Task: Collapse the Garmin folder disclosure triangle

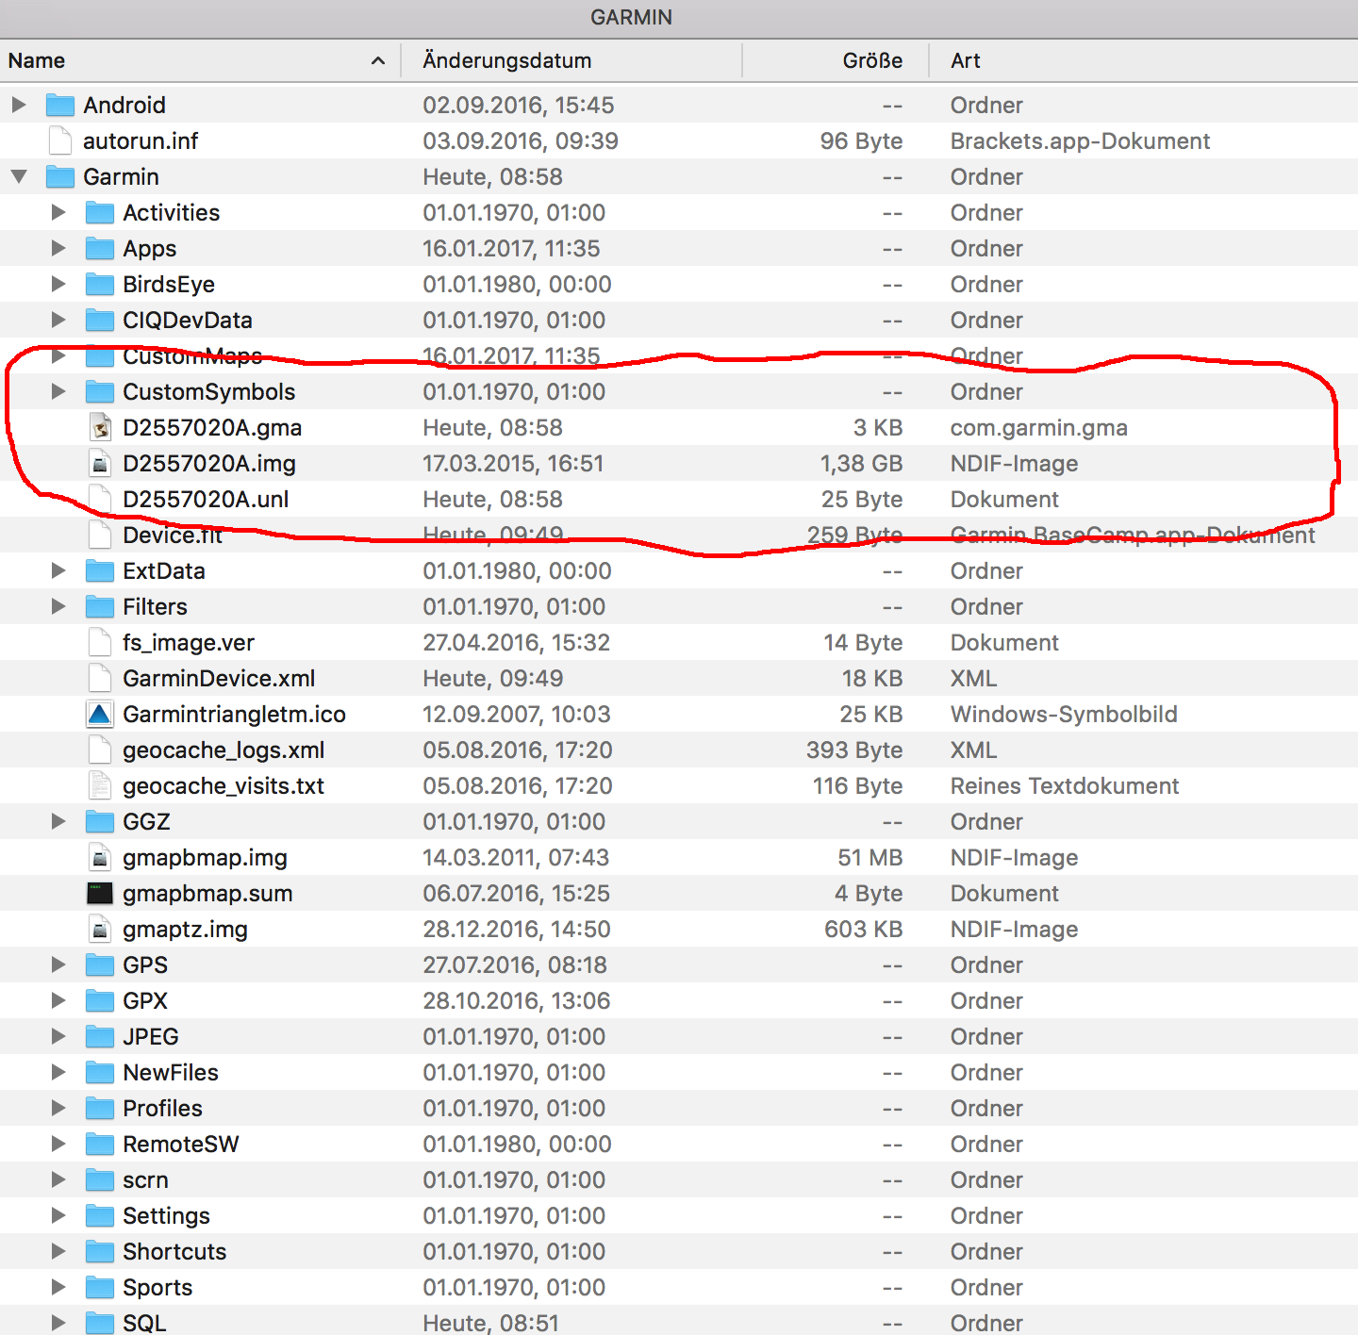Action: (19, 176)
